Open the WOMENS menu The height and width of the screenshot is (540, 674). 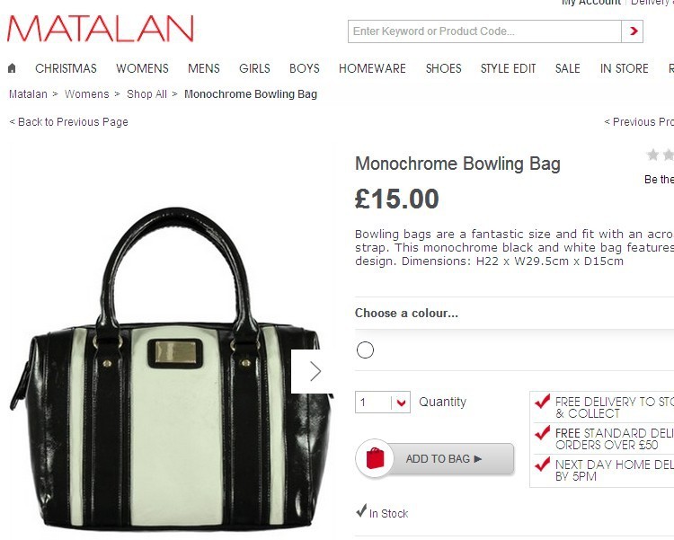pyautogui.click(x=142, y=68)
